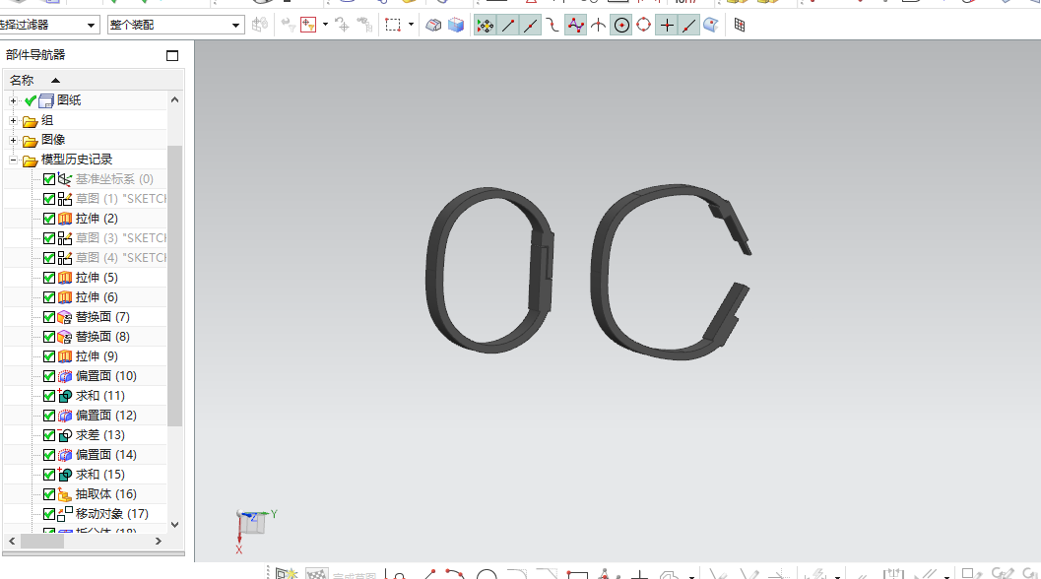Toggle the Enable Snap Point icon
Viewport: 1041px width, 579px height.
(486, 26)
